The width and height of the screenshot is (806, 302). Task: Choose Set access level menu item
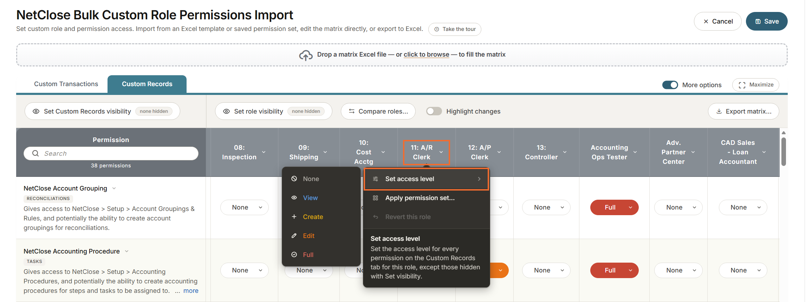[x=427, y=179]
